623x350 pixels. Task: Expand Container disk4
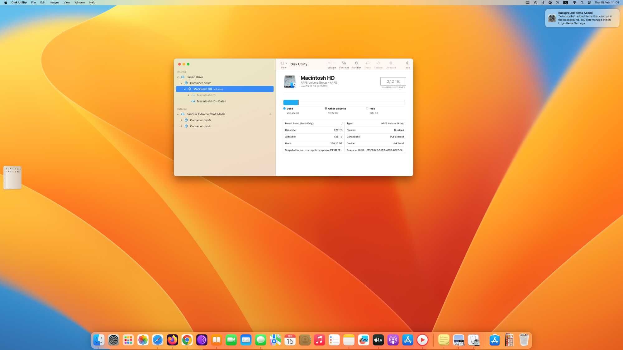click(181, 126)
